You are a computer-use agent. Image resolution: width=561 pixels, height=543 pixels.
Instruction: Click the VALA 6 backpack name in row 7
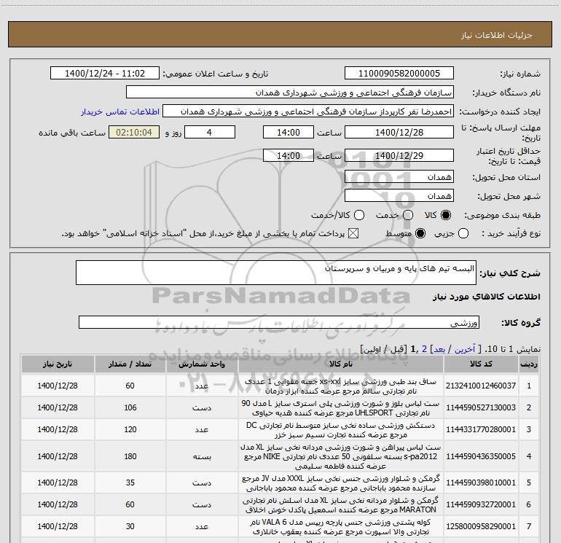click(341, 526)
